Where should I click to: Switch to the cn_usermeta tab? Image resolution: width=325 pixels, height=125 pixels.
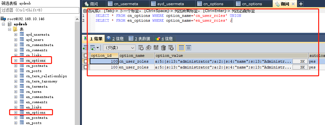pyautogui.click(x=127, y=4)
